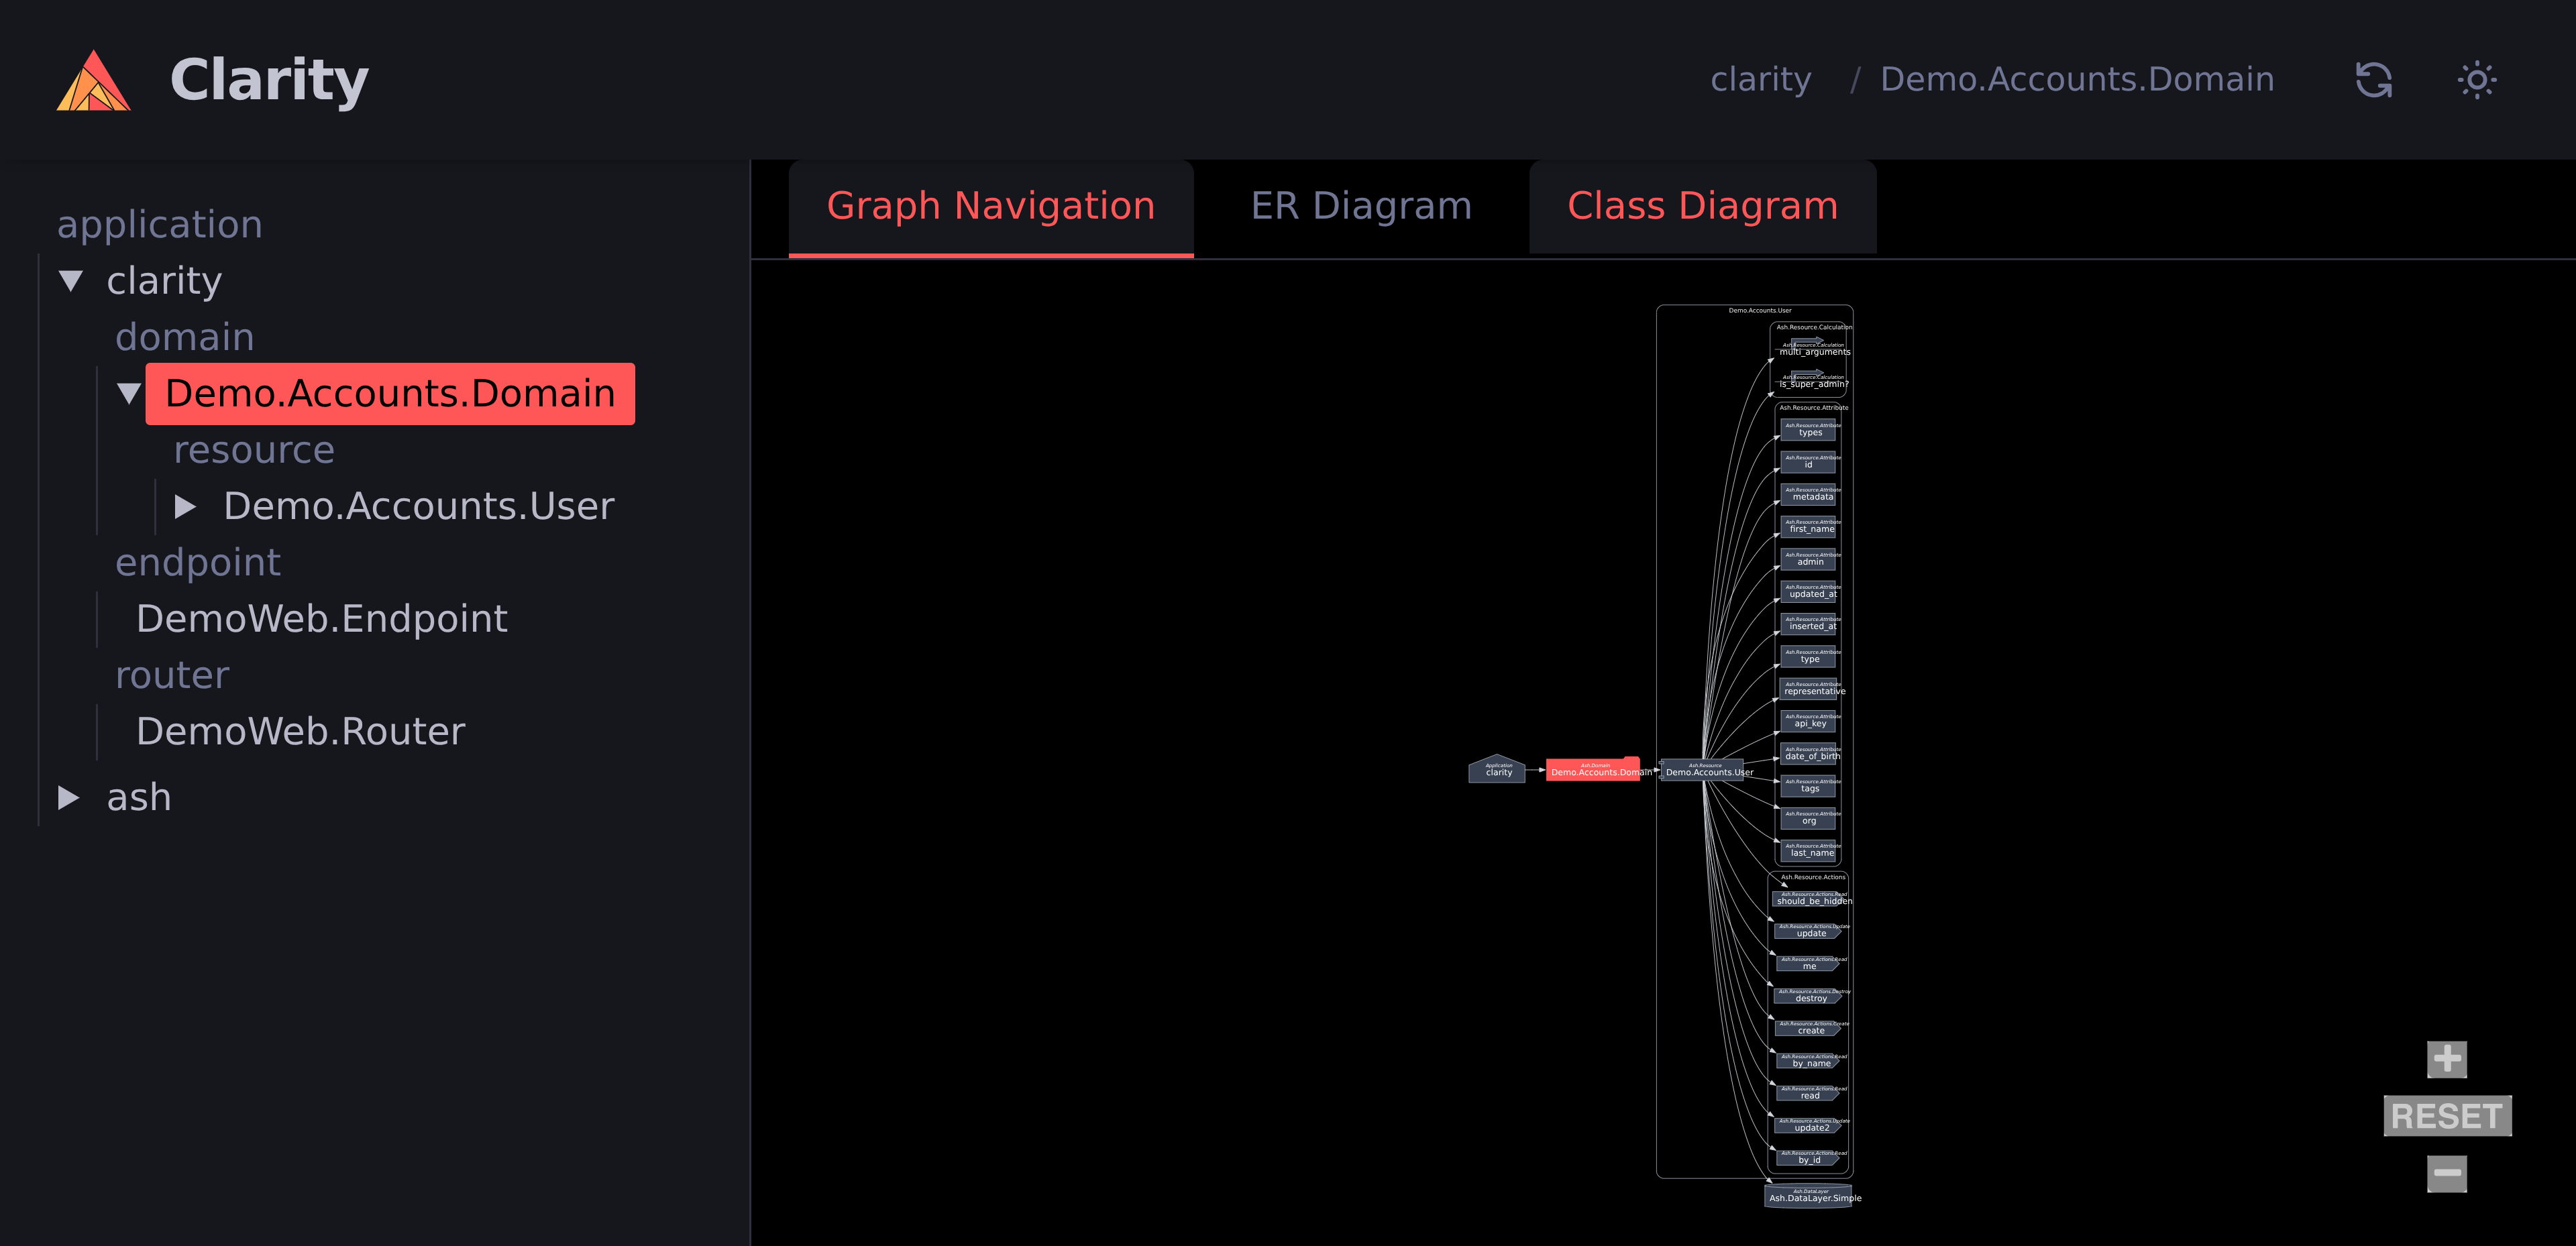The width and height of the screenshot is (2576, 1246).
Task: Collapse the clarity tree node
Action: pos(71,281)
